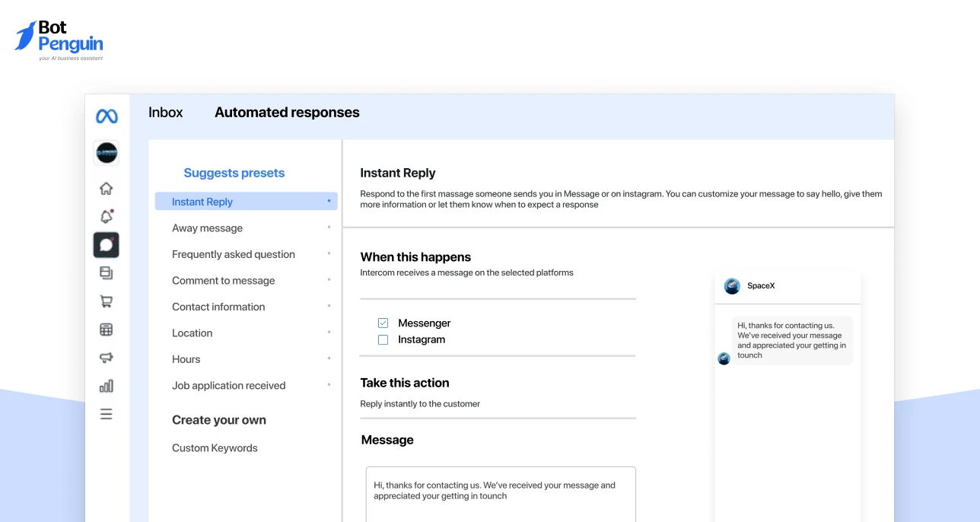Open notifications bell icon
The width and height of the screenshot is (980, 522).
[107, 216]
